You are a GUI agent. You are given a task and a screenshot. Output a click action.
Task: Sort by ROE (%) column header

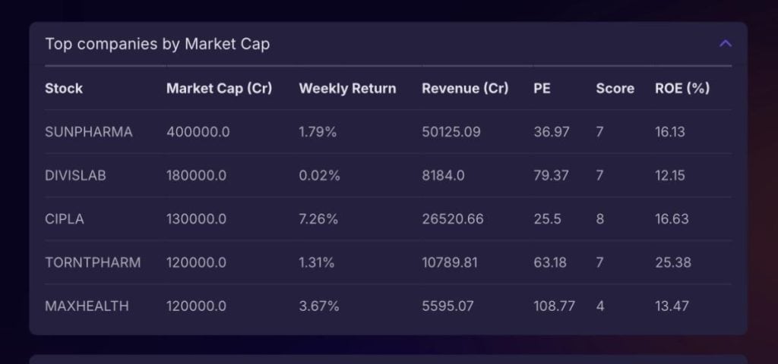coord(682,88)
